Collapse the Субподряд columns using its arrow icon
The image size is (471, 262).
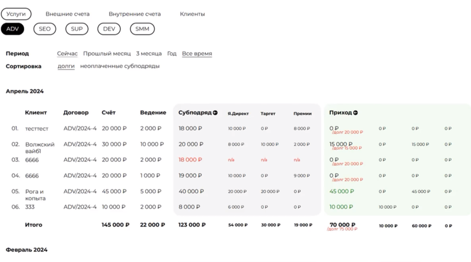click(215, 113)
